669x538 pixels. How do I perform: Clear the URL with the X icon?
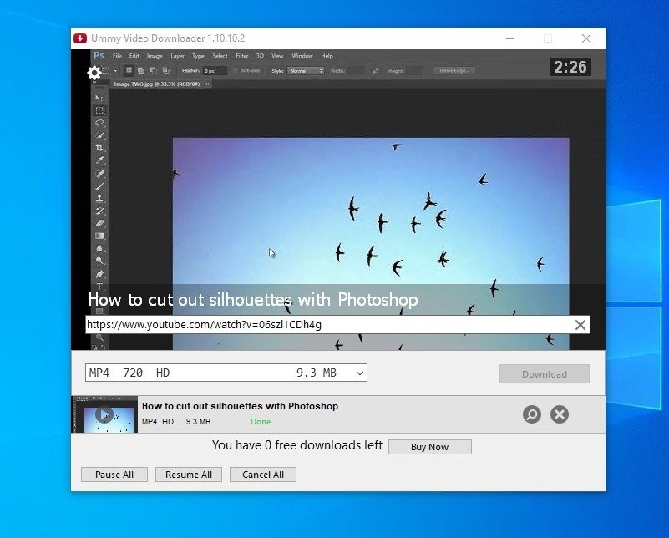[580, 325]
